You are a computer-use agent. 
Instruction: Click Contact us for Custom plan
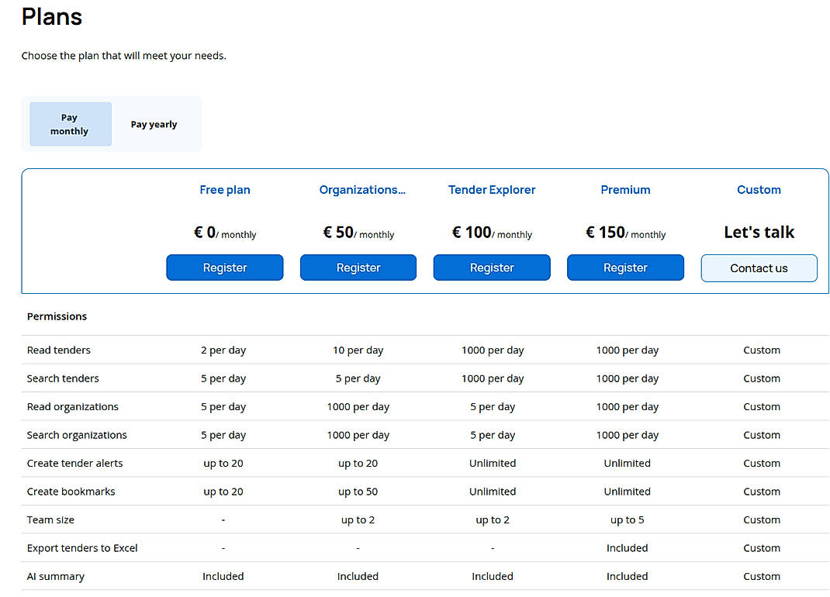pos(759,267)
